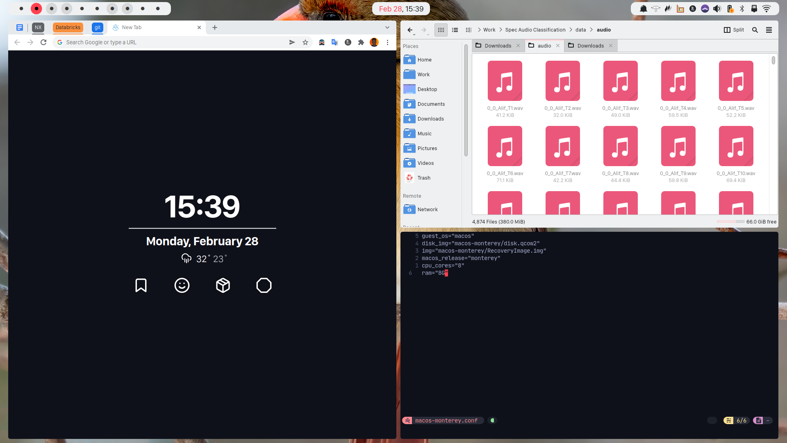Expand the chevron before data breadcrumb
This screenshot has height=443, width=787.
click(571, 30)
